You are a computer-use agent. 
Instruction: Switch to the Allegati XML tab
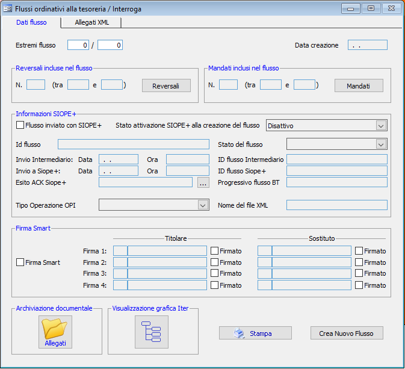(x=91, y=22)
